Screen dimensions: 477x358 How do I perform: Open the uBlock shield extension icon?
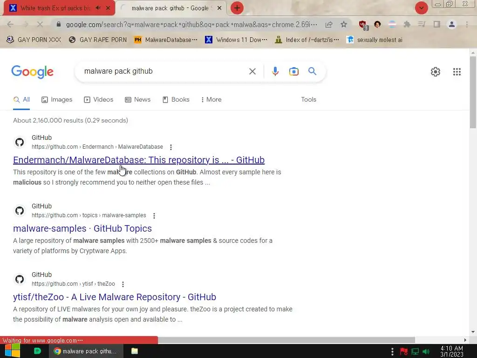point(363,25)
